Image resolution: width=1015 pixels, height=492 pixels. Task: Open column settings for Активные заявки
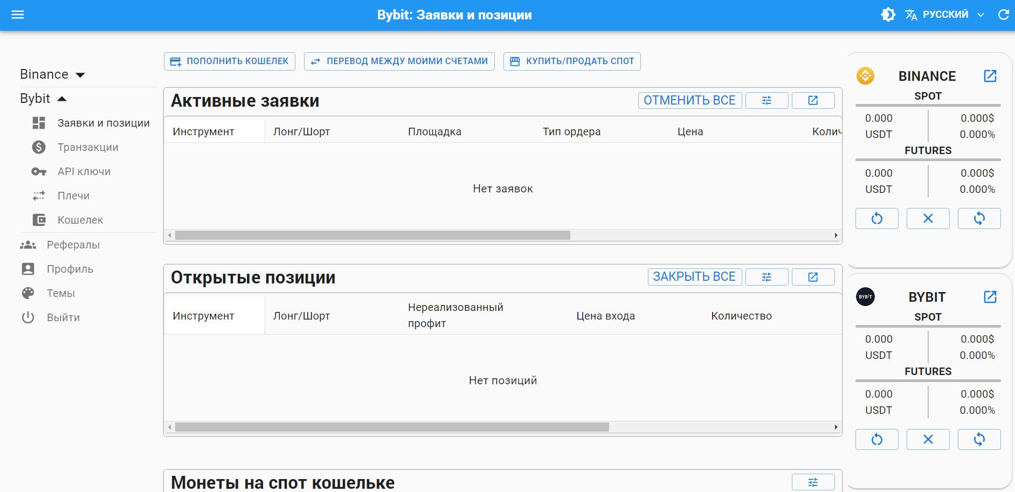[x=767, y=100]
